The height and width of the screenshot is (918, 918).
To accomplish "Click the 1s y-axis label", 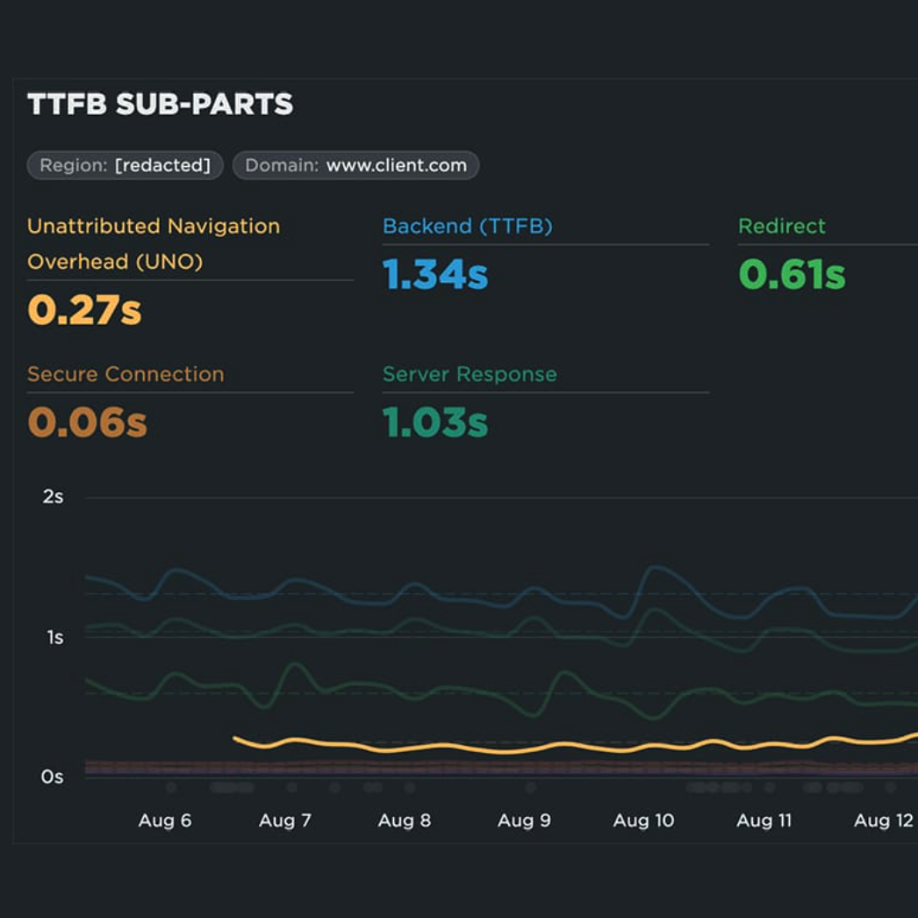I will [55, 638].
